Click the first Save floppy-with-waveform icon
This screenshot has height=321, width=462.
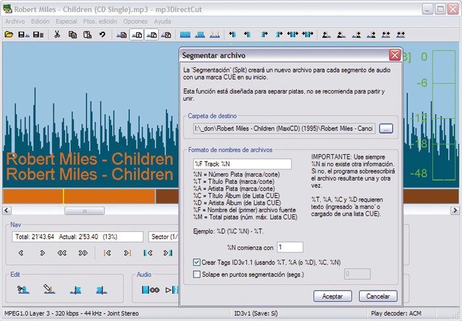coord(24,34)
